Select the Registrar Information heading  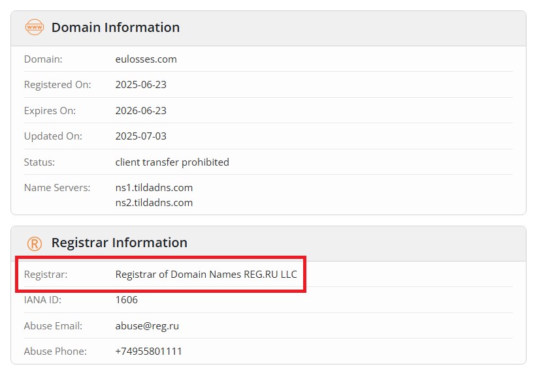[119, 243]
